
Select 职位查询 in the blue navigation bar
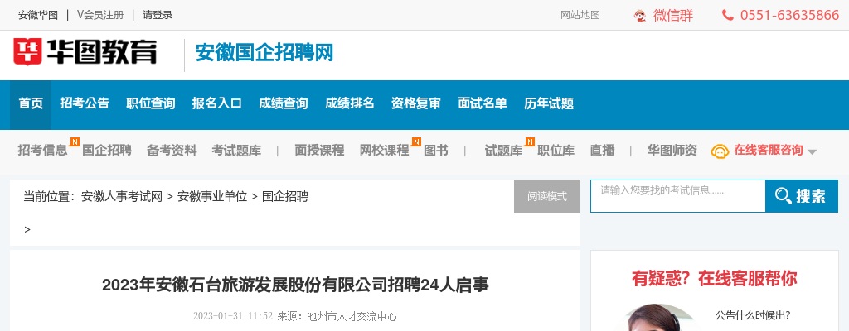[x=151, y=103]
